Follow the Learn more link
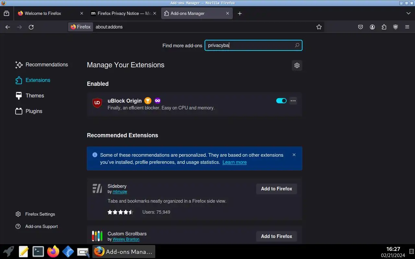This screenshot has width=415, height=259. [x=234, y=162]
